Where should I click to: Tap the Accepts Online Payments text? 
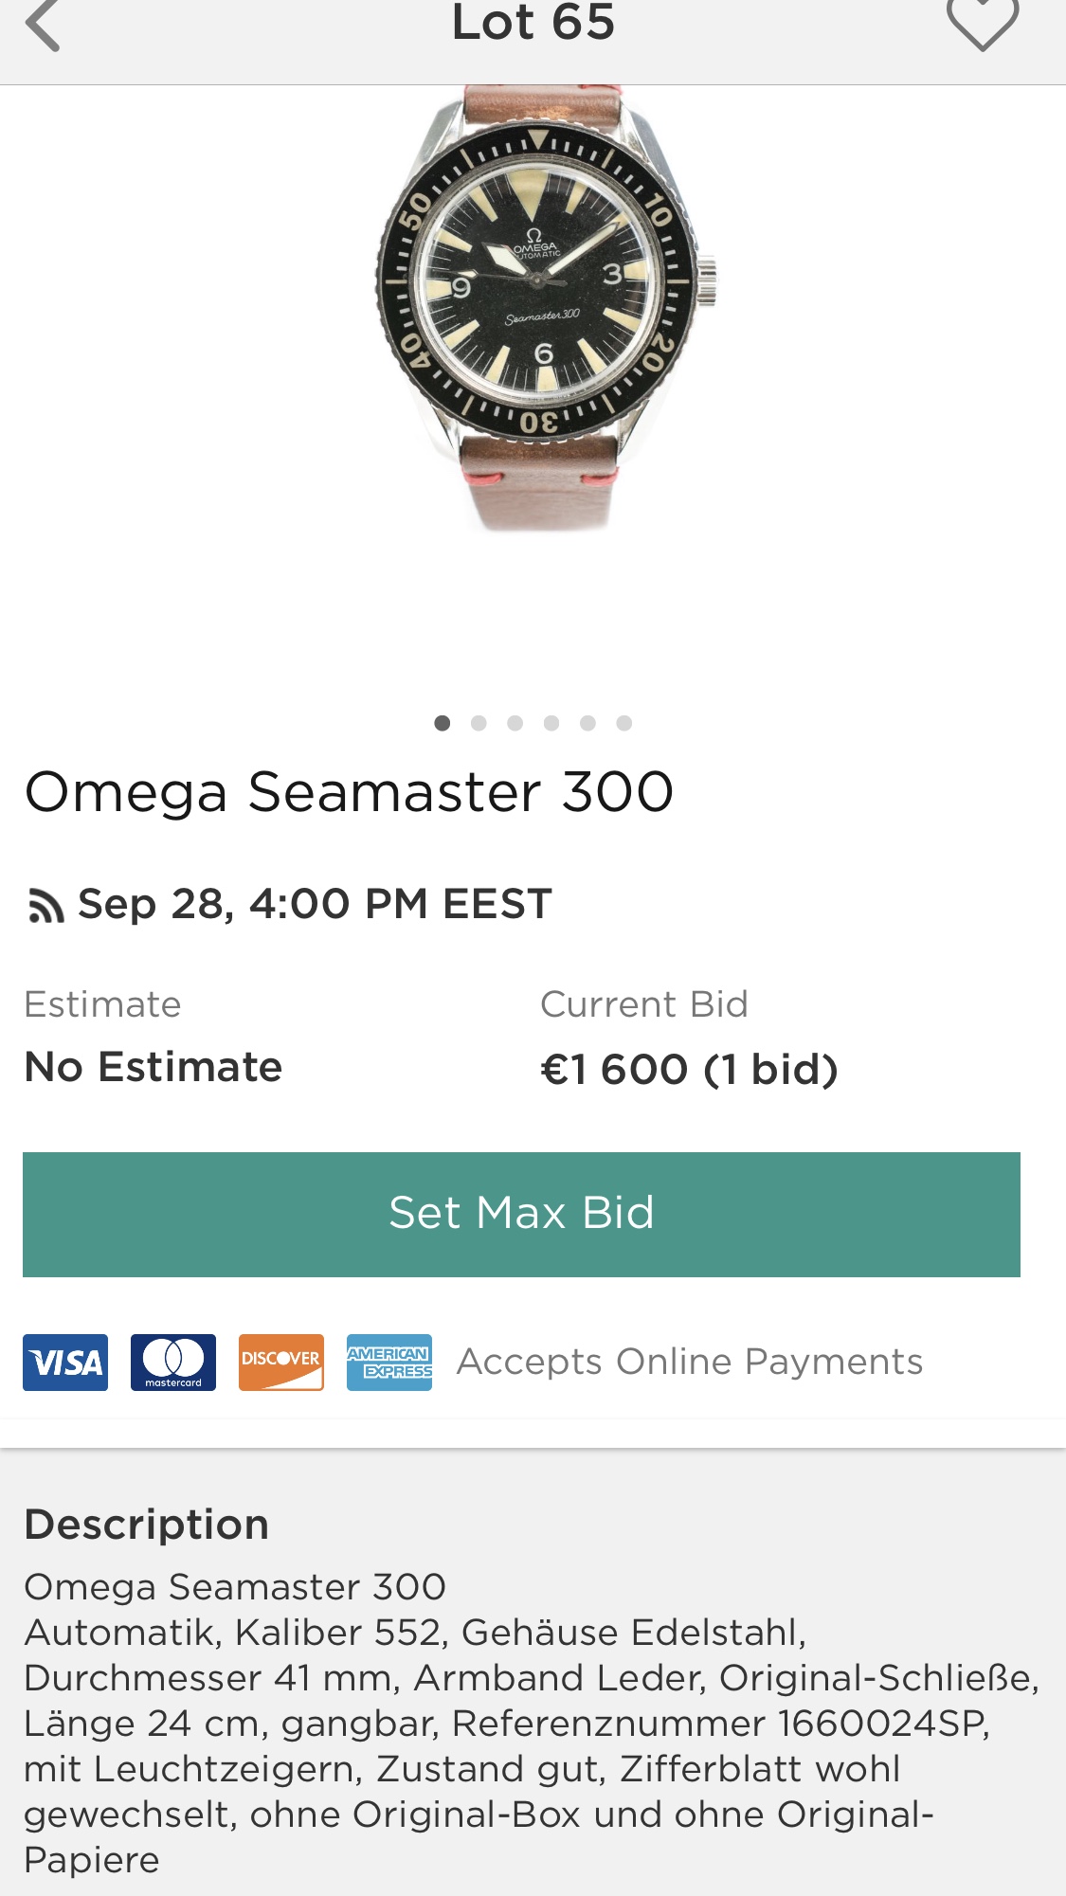coord(689,1362)
